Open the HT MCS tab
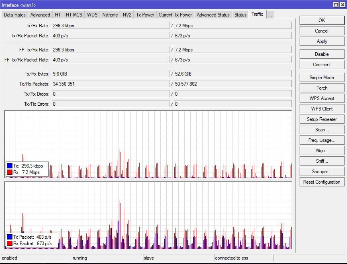This screenshot has width=347, height=264. click(74, 15)
